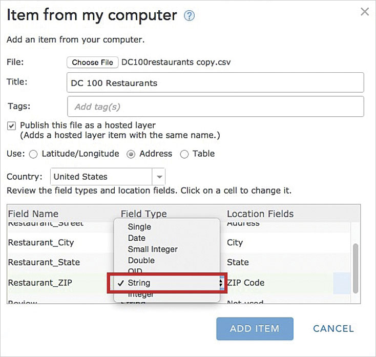Open the Country dropdown arrow
This screenshot has width=376, height=357.
(159, 177)
